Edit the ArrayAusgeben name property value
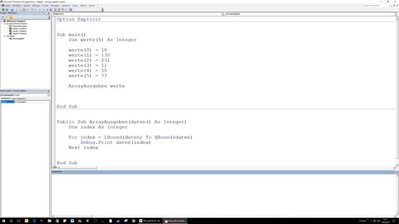This screenshot has width=399, height=224. click(32, 102)
